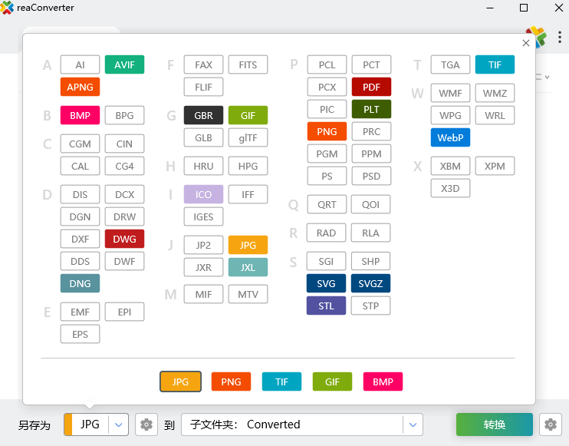
Task: Expand the JPG save-as format dropdown
Action: [118, 425]
